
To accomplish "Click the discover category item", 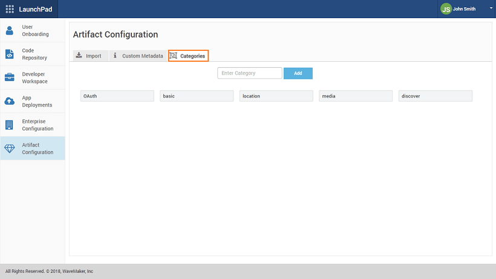I will [435, 96].
